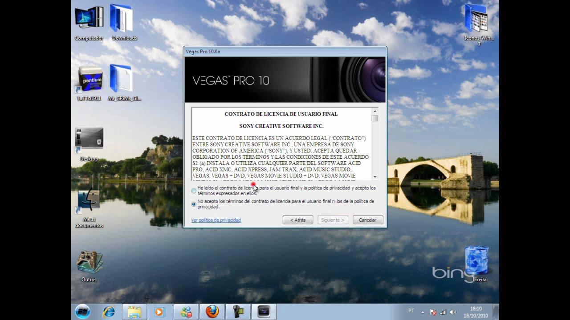Open Windows Live Messenger taskbar icon
Viewport: 570px width, 320px height.
[x=186, y=312]
